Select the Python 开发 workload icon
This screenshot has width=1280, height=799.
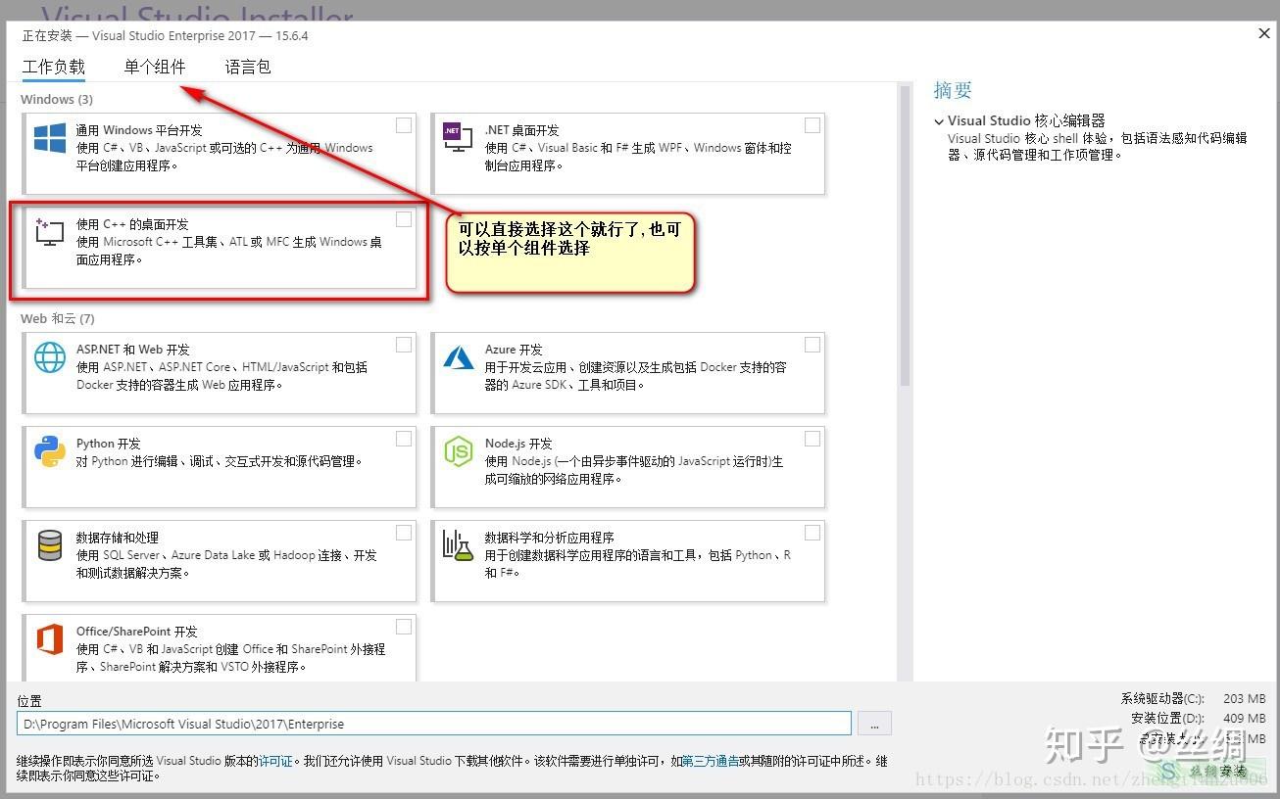pos(49,450)
